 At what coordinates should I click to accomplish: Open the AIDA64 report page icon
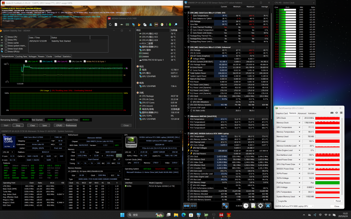pos(116,25)
